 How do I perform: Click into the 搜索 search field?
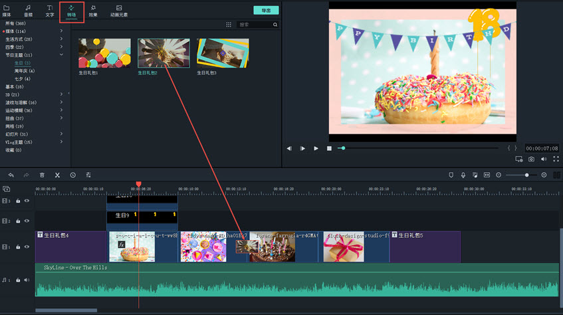(x=254, y=25)
